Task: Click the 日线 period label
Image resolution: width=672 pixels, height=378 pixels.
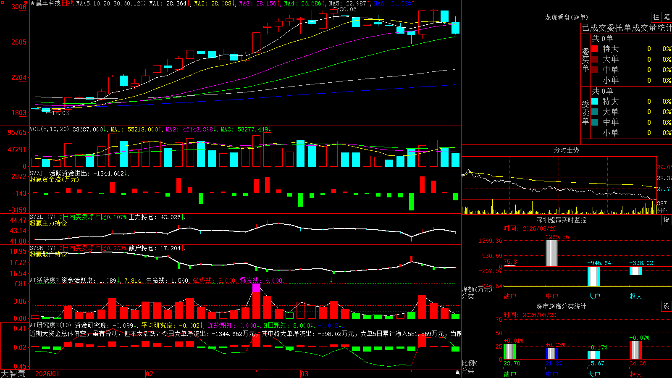Action: pyautogui.click(x=68, y=3)
